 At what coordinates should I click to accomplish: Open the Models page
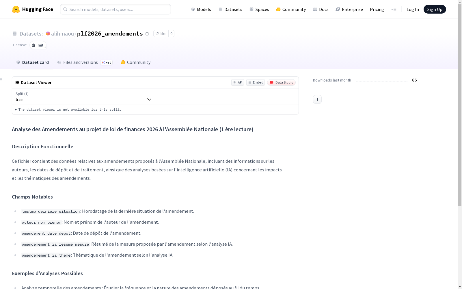point(201,9)
